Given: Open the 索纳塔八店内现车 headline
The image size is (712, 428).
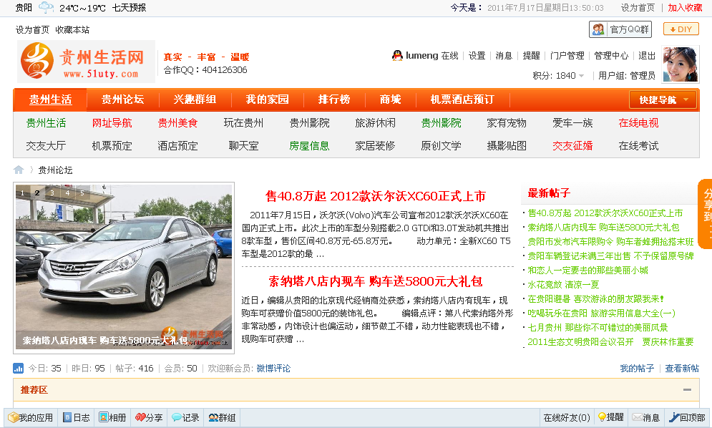Looking at the screenshot, I should tap(376, 281).
